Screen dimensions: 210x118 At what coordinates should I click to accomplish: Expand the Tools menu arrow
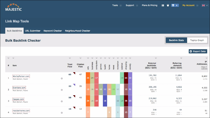pyautogui.click(x=121, y=5)
